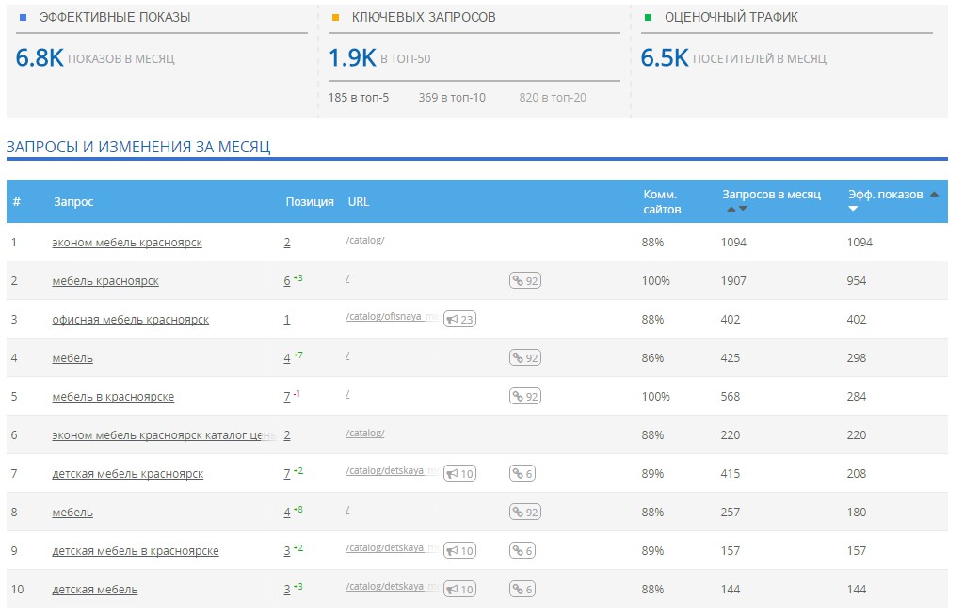Open /catalog/ofisnaya URL link

pyautogui.click(x=393, y=316)
